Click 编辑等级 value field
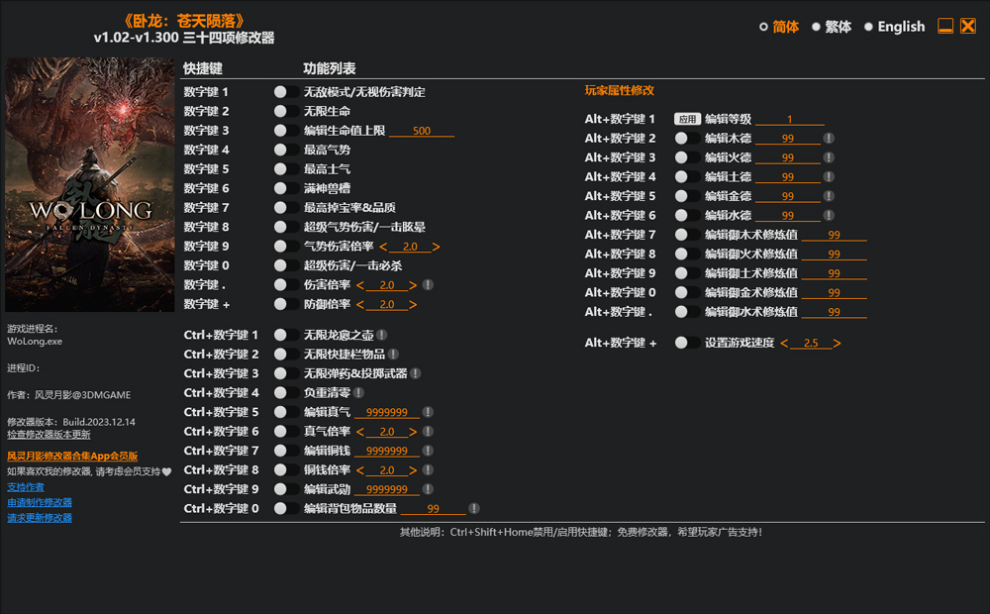This screenshot has height=614, width=990. click(x=789, y=119)
